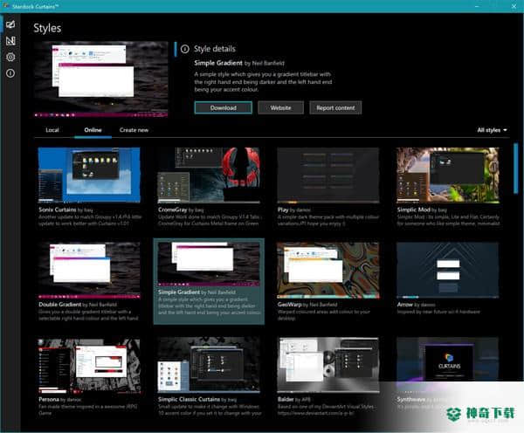Select the Play style thumbnail

pos(328,175)
